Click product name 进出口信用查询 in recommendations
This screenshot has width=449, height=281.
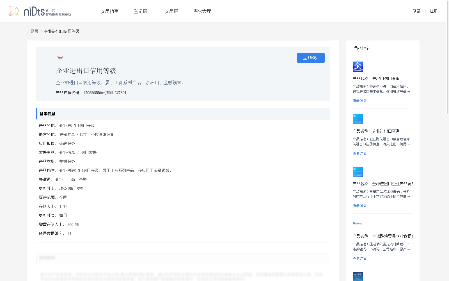pyautogui.click(x=386, y=79)
